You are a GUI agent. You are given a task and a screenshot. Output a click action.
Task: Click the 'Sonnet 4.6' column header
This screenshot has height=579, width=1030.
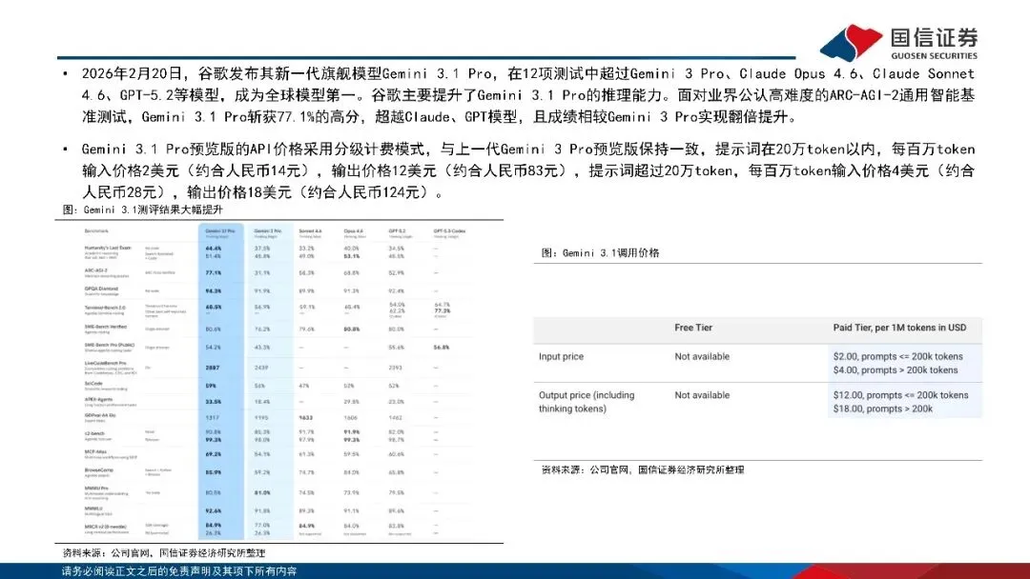[x=310, y=232]
